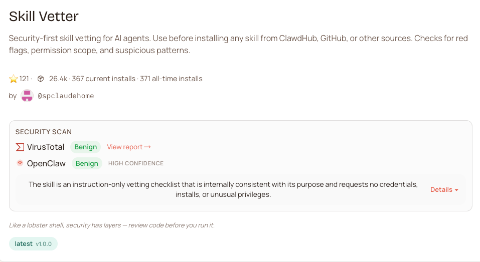Click the VirusTotal logo icon
This screenshot has height=262, width=480.
pos(20,147)
